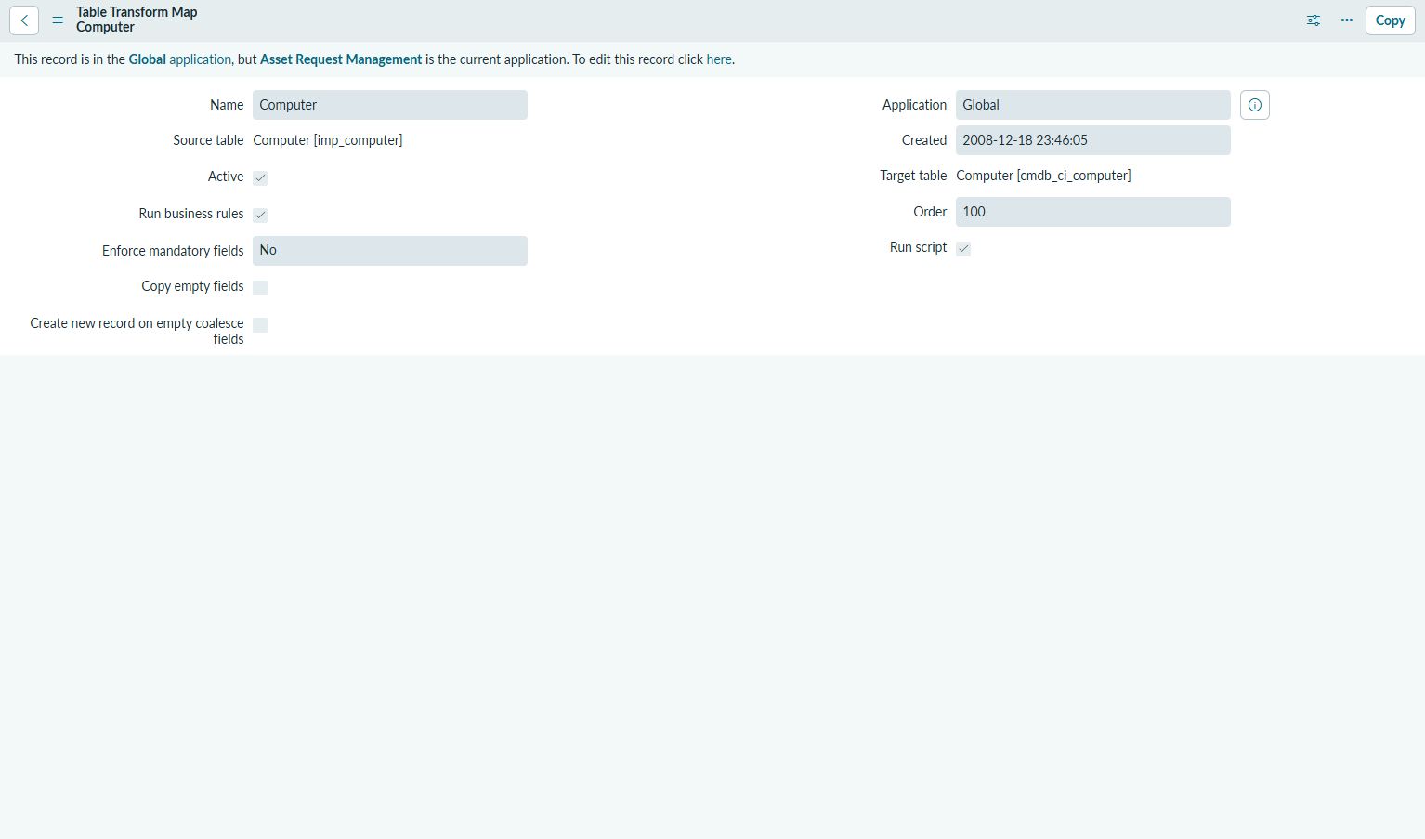
Task: Click the Source table label
Action: (x=208, y=140)
